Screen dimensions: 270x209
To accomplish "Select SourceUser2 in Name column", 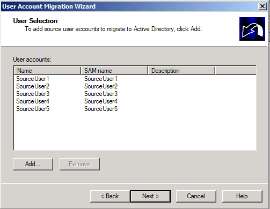I will coord(33,86).
